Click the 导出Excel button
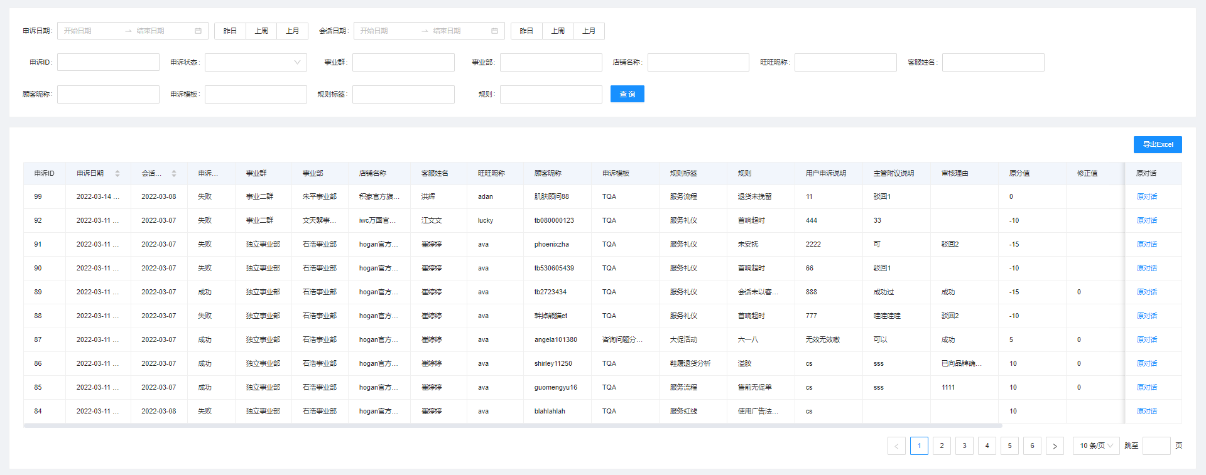Viewport: 1206px width, 475px height. click(x=1158, y=144)
